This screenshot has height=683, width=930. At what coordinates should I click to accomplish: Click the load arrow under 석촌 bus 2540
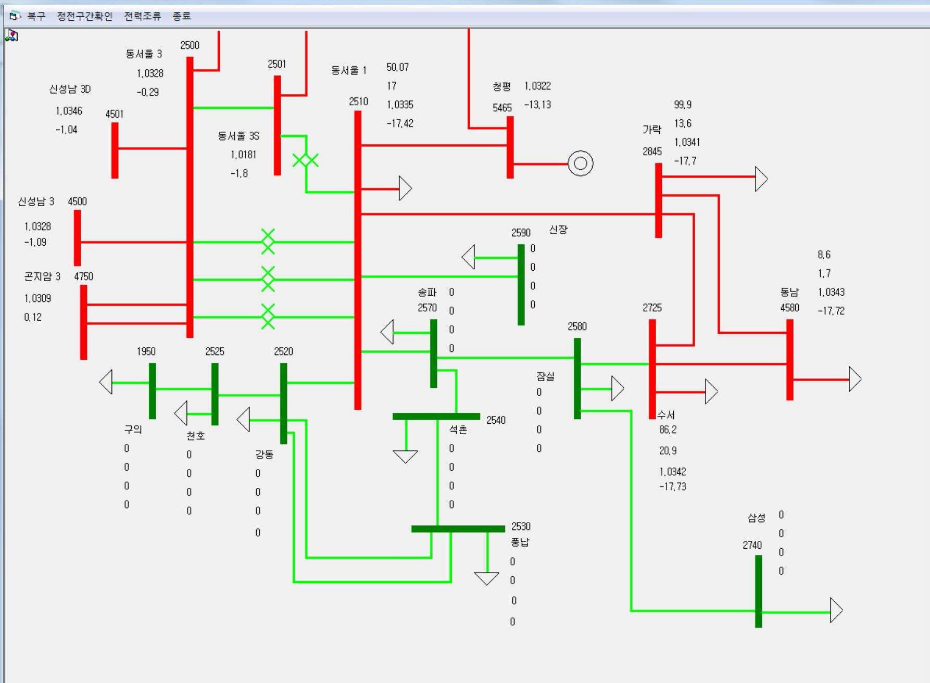coord(406,457)
